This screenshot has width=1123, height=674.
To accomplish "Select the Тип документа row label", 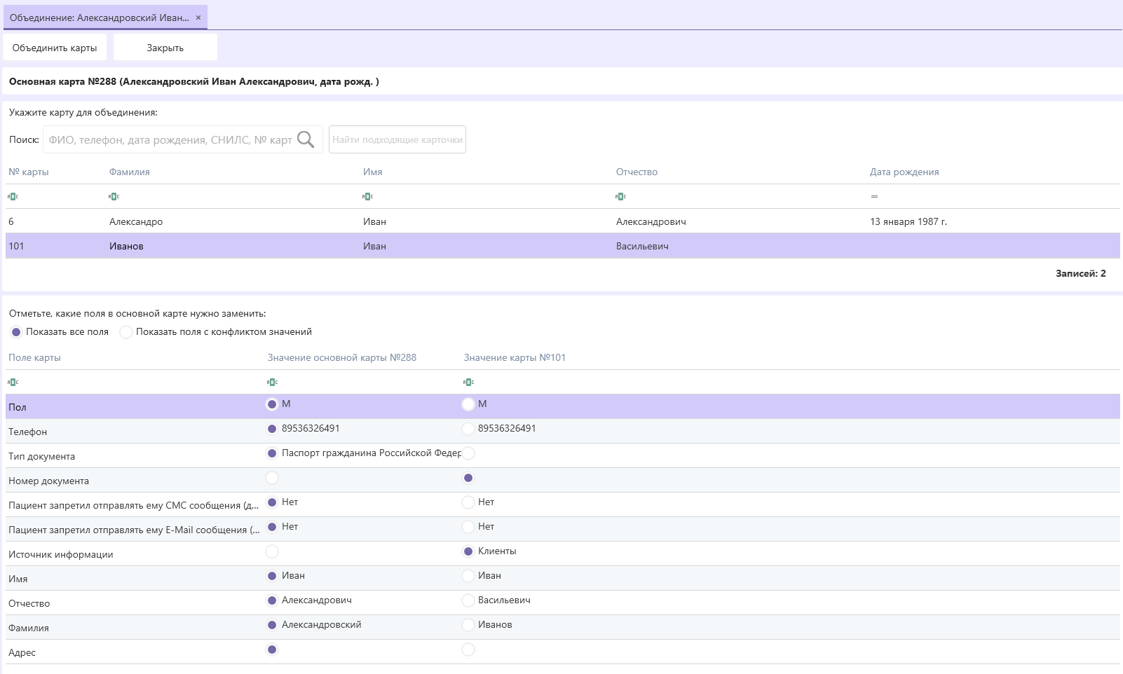I will [x=41, y=456].
